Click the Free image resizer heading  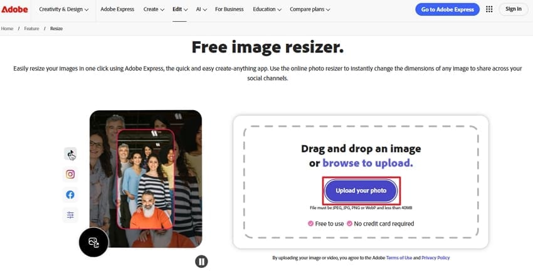pos(268,47)
